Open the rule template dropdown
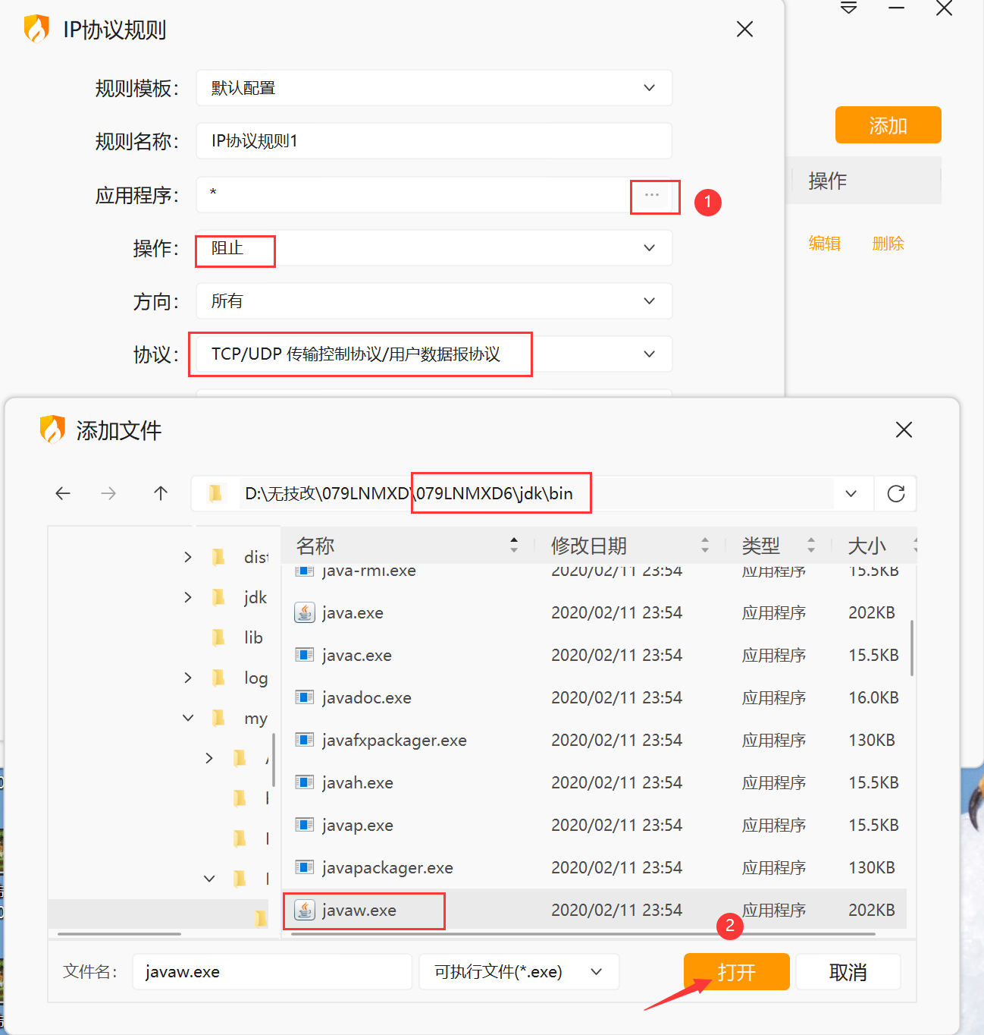This screenshot has width=984, height=1035. tap(434, 88)
